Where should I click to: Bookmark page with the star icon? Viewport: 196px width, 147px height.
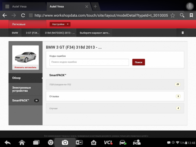(172, 15)
